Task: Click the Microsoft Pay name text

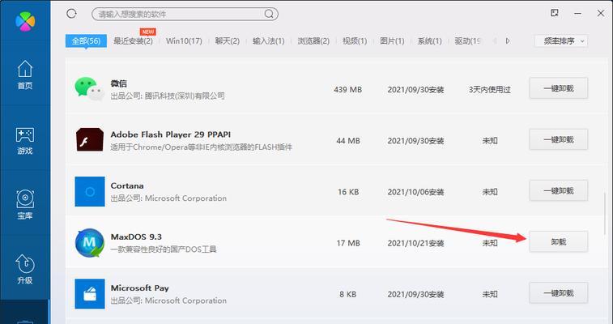Action: tap(139, 288)
